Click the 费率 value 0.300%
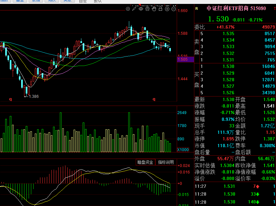The image size is (276, 206). click(268, 146)
